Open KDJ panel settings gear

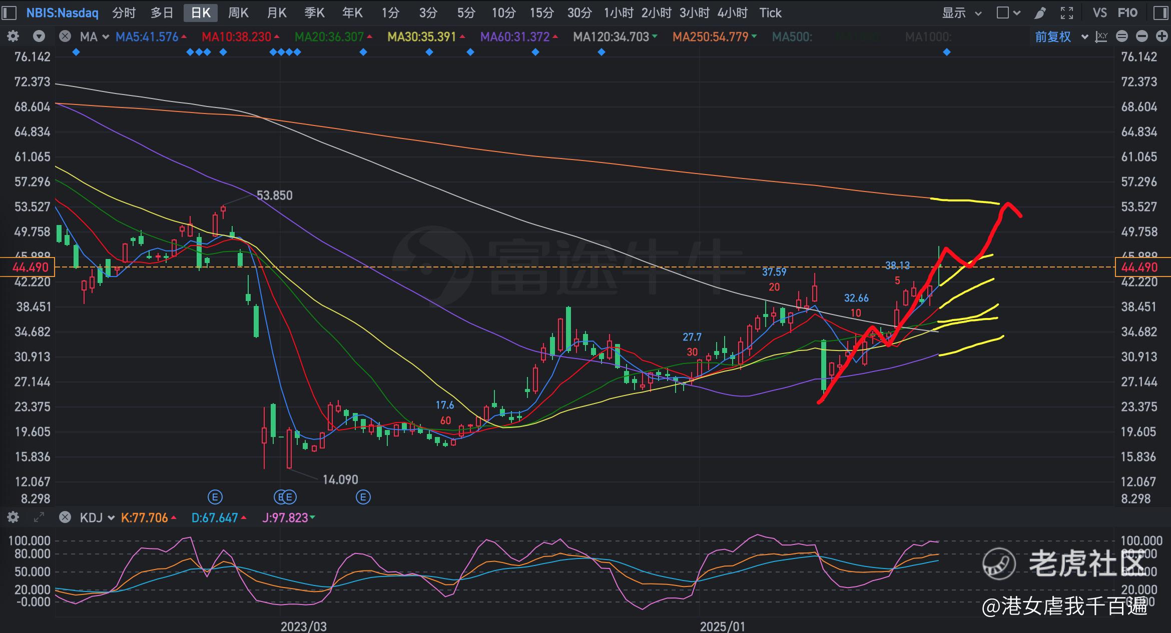(13, 517)
